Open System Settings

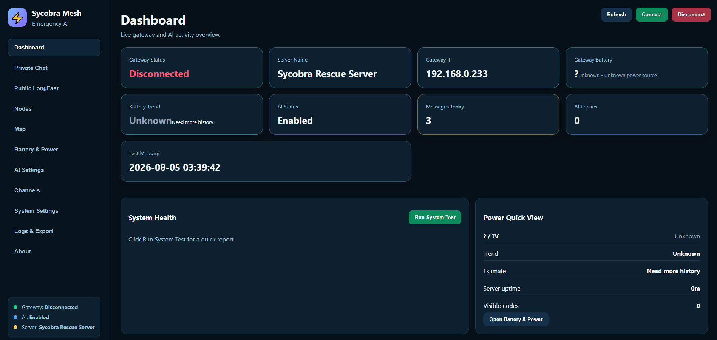pyautogui.click(x=54, y=211)
